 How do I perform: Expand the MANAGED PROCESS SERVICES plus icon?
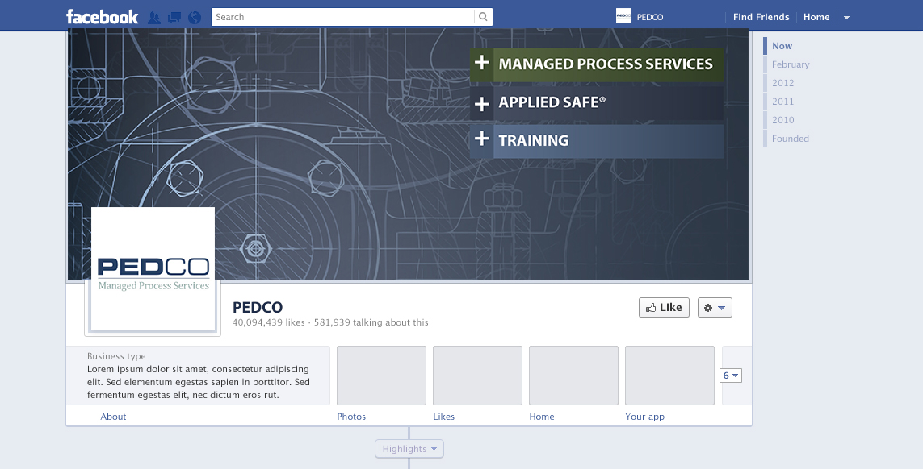click(x=481, y=62)
